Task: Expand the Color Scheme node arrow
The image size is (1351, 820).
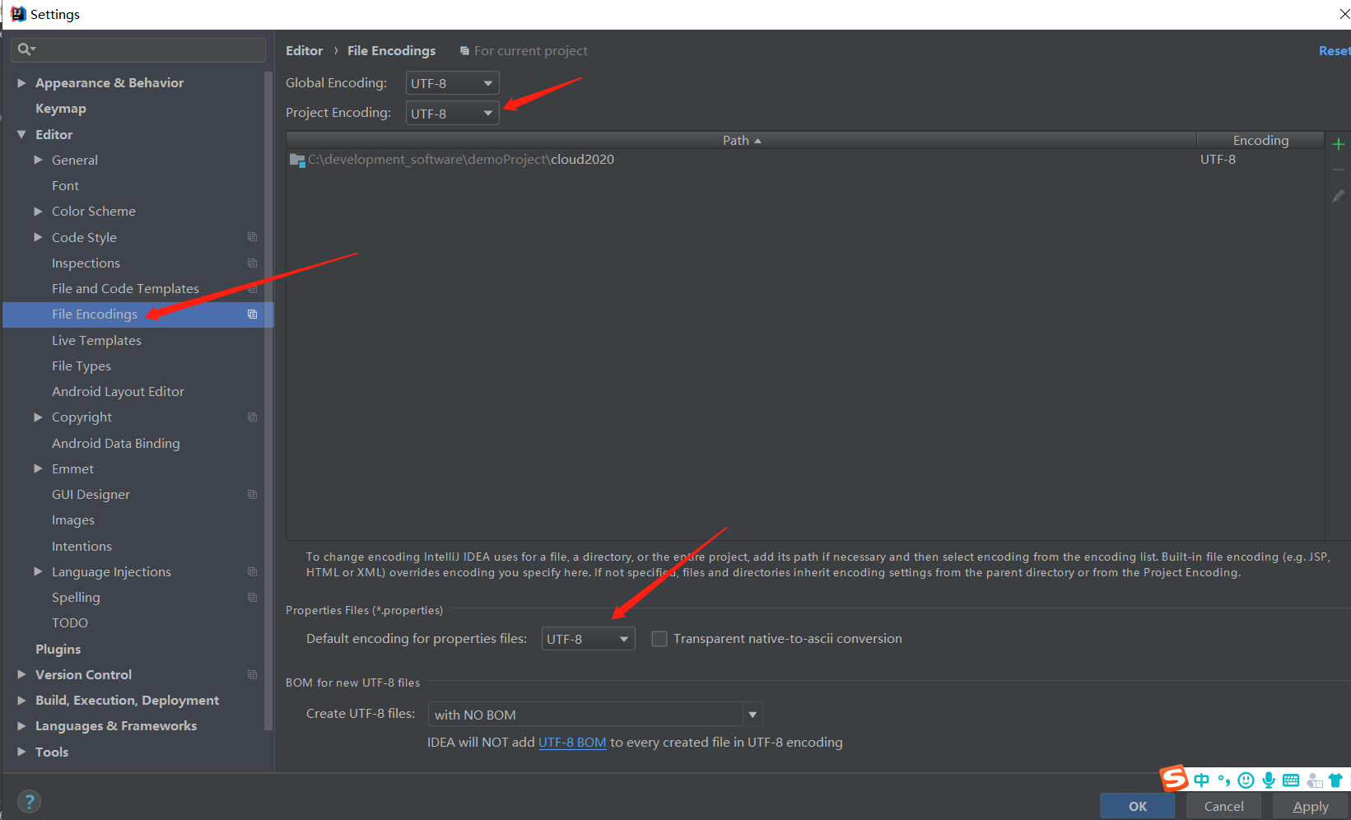Action: 38,212
